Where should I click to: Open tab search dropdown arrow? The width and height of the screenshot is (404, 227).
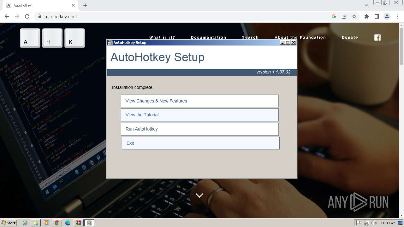pos(366,5)
